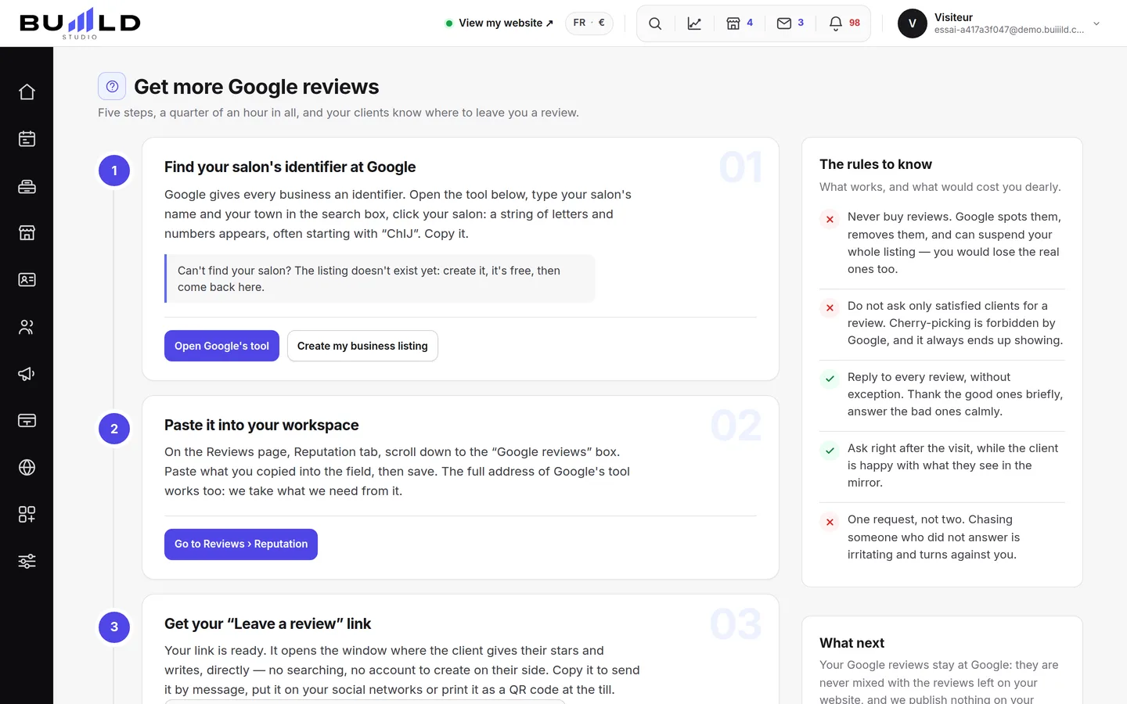The width and height of the screenshot is (1127, 704).
Task: Open the apps grid-plus icon in sidebar
Action: tap(27, 515)
